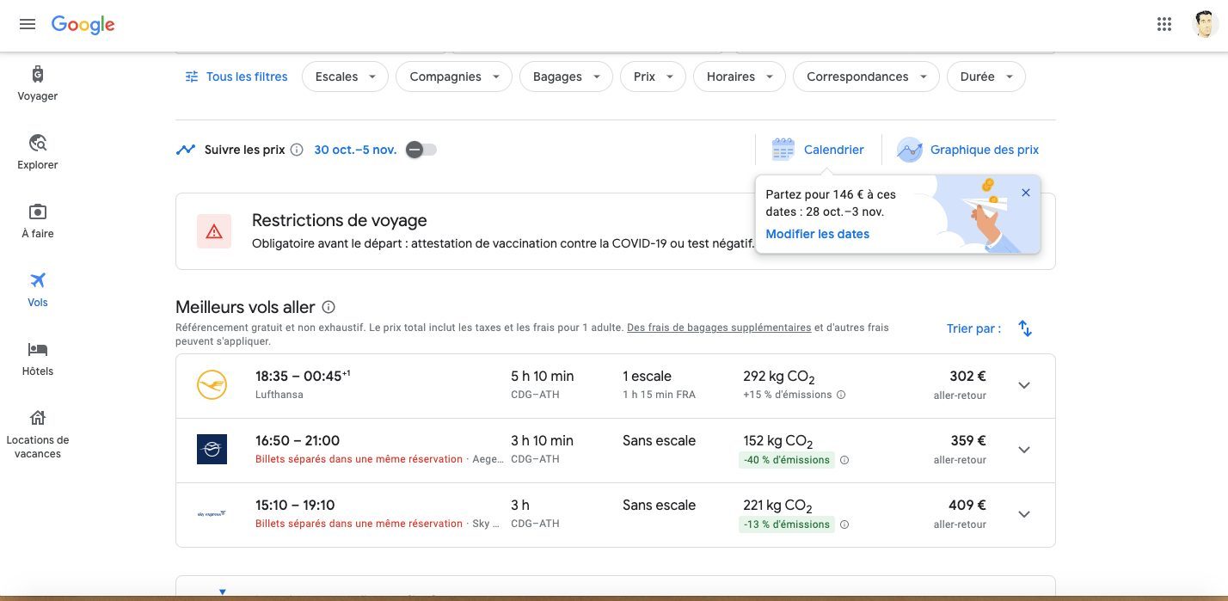Open the hamburger main menu

28,24
